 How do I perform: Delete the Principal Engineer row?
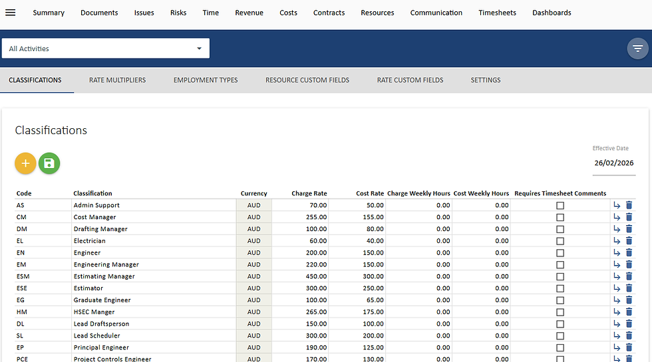(x=629, y=347)
